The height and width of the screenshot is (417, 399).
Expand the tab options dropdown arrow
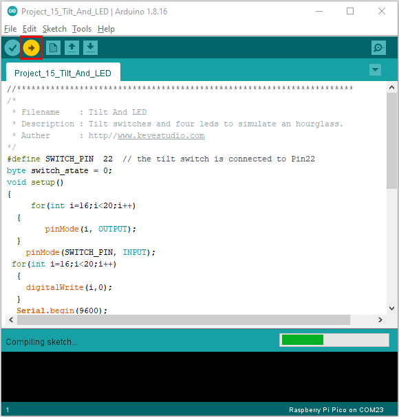[375, 70]
